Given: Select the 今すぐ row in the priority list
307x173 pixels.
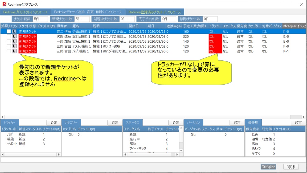Looking at the screenshot, I should [x=275, y=153].
